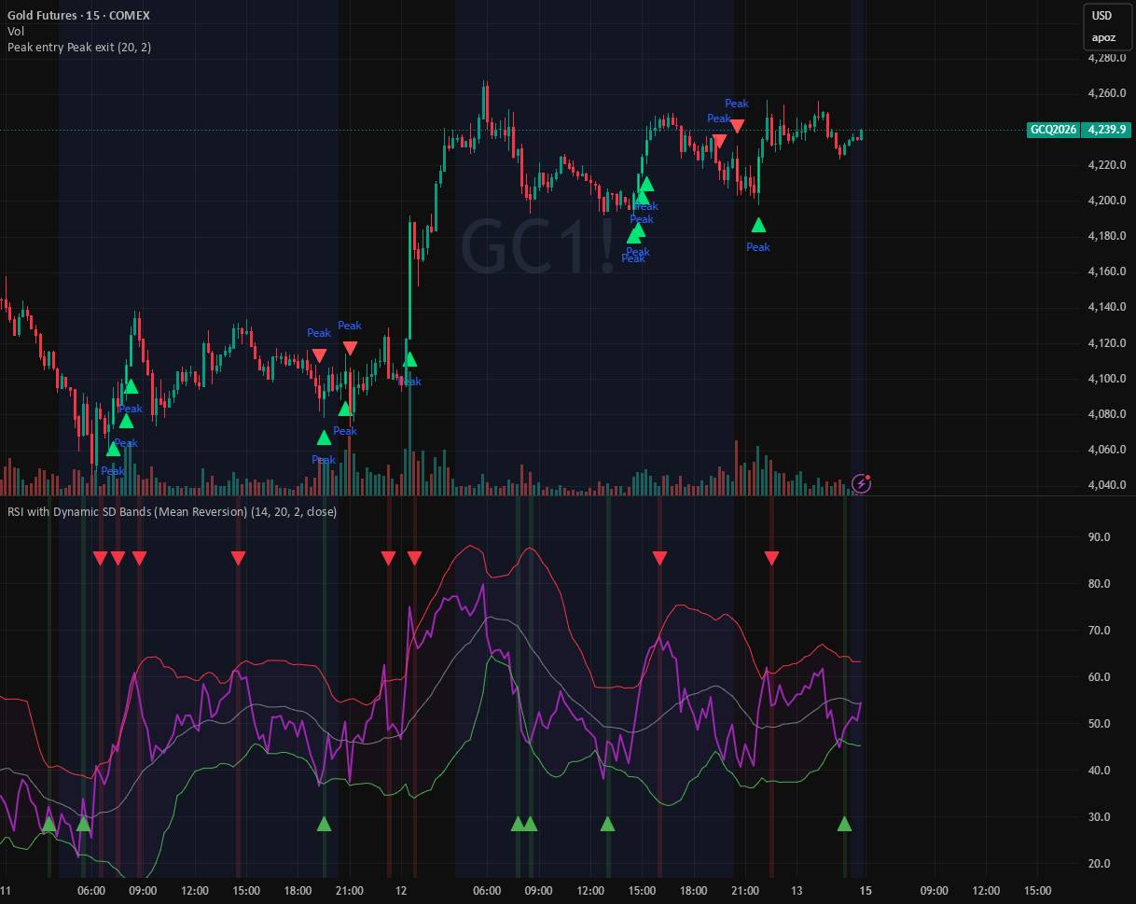1136x904 pixels.
Task: Select the last red down-arrow in RSI pane
Action: pos(771,558)
